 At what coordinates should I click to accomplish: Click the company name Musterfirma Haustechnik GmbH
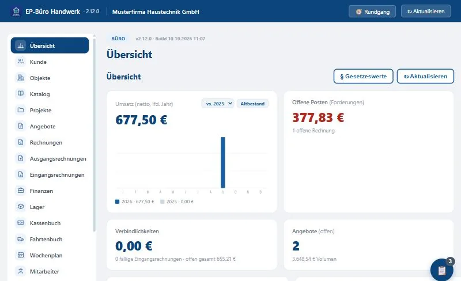click(156, 12)
